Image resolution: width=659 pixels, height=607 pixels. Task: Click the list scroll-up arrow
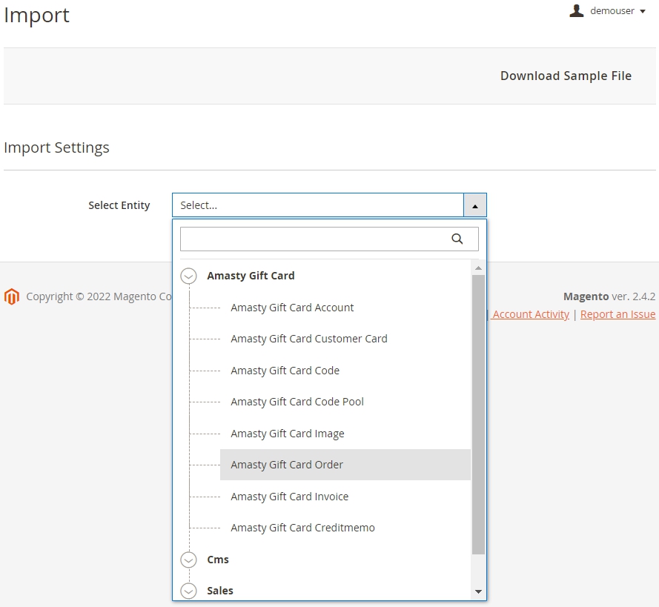pyautogui.click(x=478, y=268)
